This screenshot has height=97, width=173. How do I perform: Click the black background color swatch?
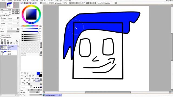pyautogui.click(x=41, y=75)
